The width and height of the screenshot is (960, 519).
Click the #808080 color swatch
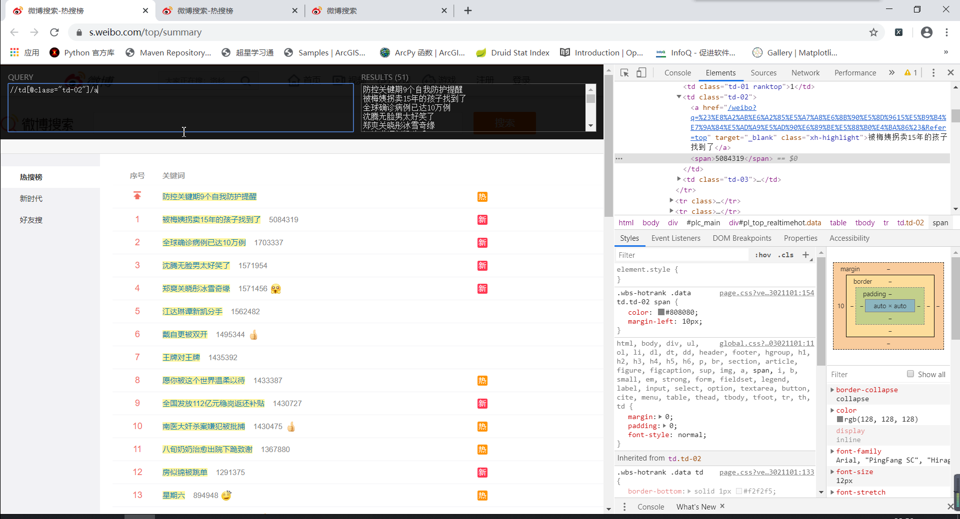tap(661, 312)
